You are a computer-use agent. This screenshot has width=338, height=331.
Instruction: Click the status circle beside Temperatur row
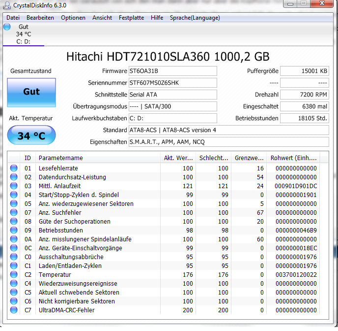click(14, 274)
